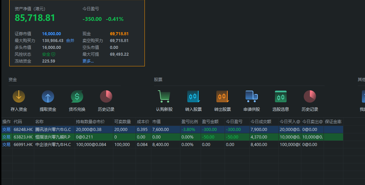Open 货币兑换 currency exchange icon
365x185 pixels.
click(x=77, y=96)
